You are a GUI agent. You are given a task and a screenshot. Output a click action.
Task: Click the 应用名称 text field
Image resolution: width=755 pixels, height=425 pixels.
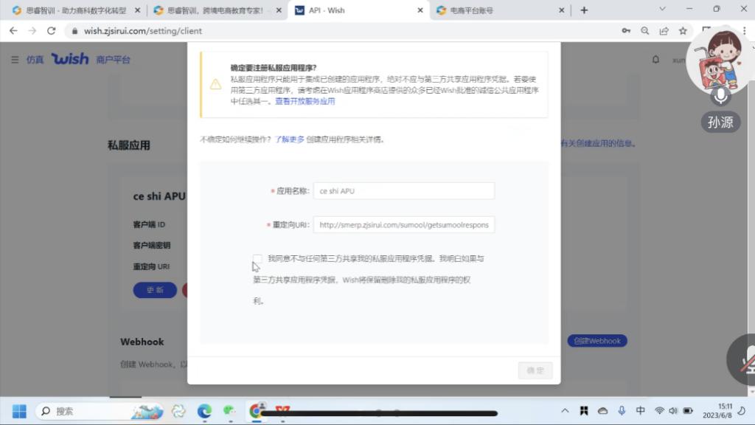click(403, 191)
